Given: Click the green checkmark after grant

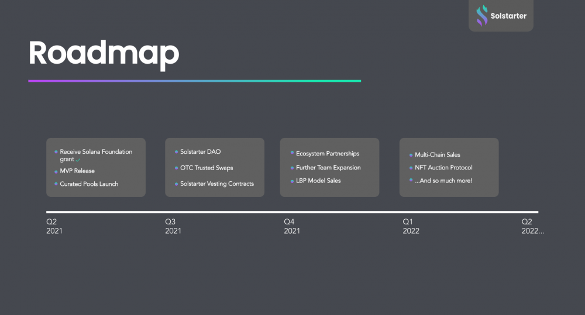Looking at the screenshot, I should [78, 160].
